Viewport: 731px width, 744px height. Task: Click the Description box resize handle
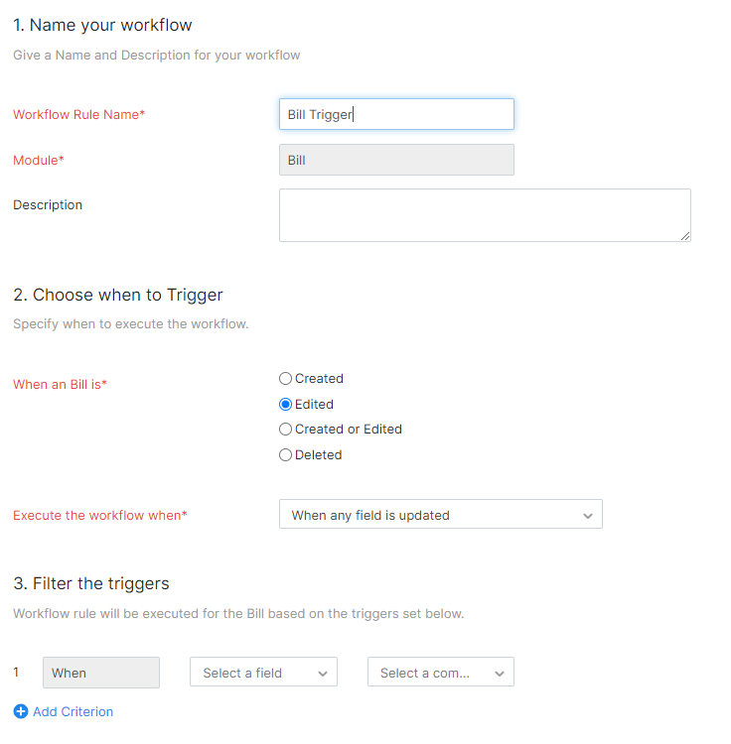coord(684,236)
